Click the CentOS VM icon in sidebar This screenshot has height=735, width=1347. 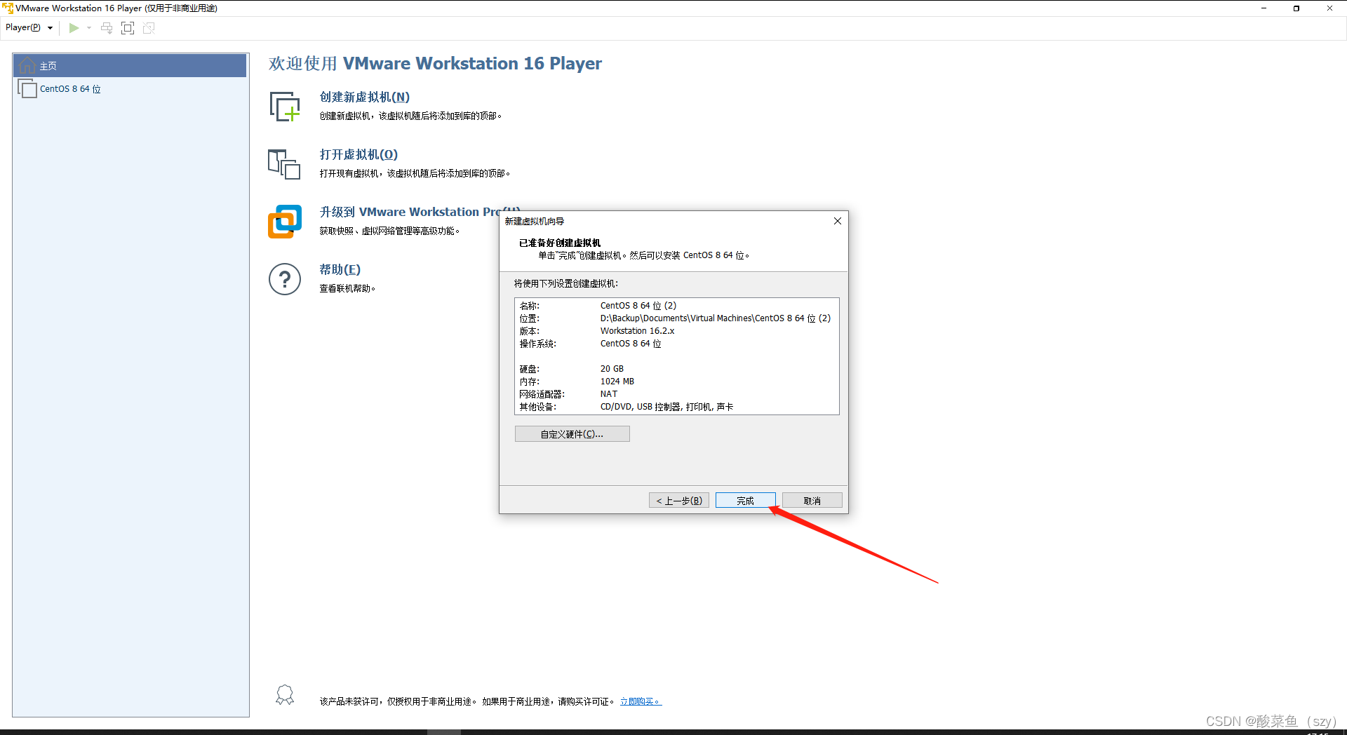[x=27, y=89]
